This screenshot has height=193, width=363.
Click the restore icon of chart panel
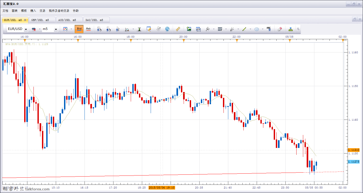click(x=354, y=19)
